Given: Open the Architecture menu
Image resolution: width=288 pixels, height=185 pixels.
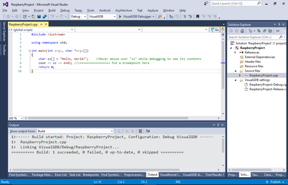Looking at the screenshot, I should [124, 10].
